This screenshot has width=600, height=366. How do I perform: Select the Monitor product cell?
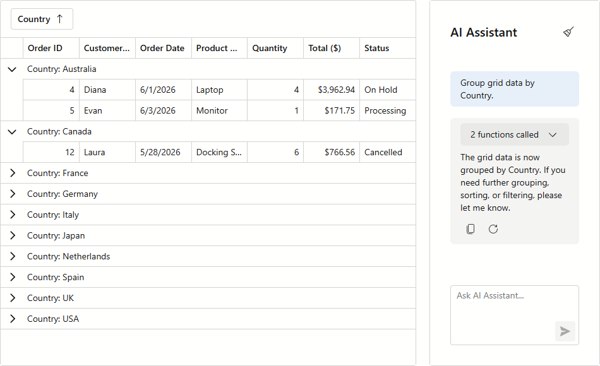[220, 110]
